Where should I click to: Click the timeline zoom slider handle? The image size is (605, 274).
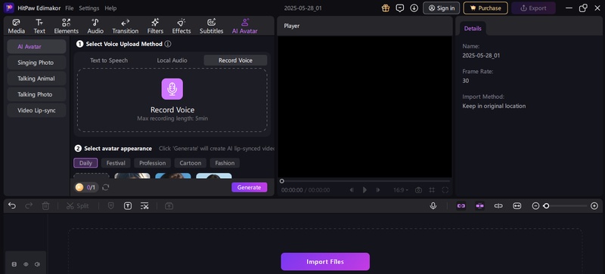tap(546, 206)
